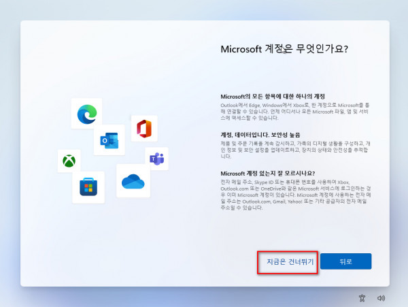
Task: Click the paragraph beginning Outlook에서 Edge
Action: [295, 112]
